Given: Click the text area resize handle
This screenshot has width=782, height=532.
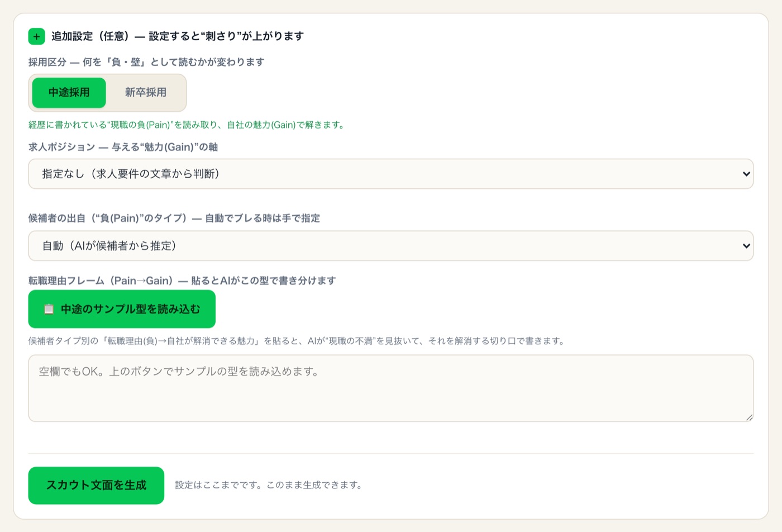Looking at the screenshot, I should (x=749, y=417).
